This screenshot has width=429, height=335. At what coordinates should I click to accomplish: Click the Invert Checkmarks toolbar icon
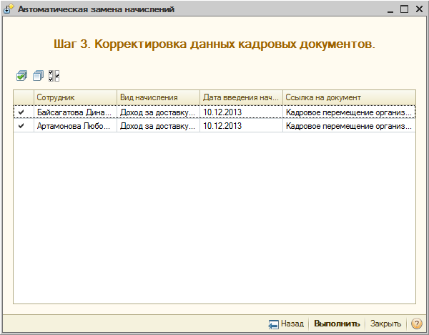tap(54, 75)
